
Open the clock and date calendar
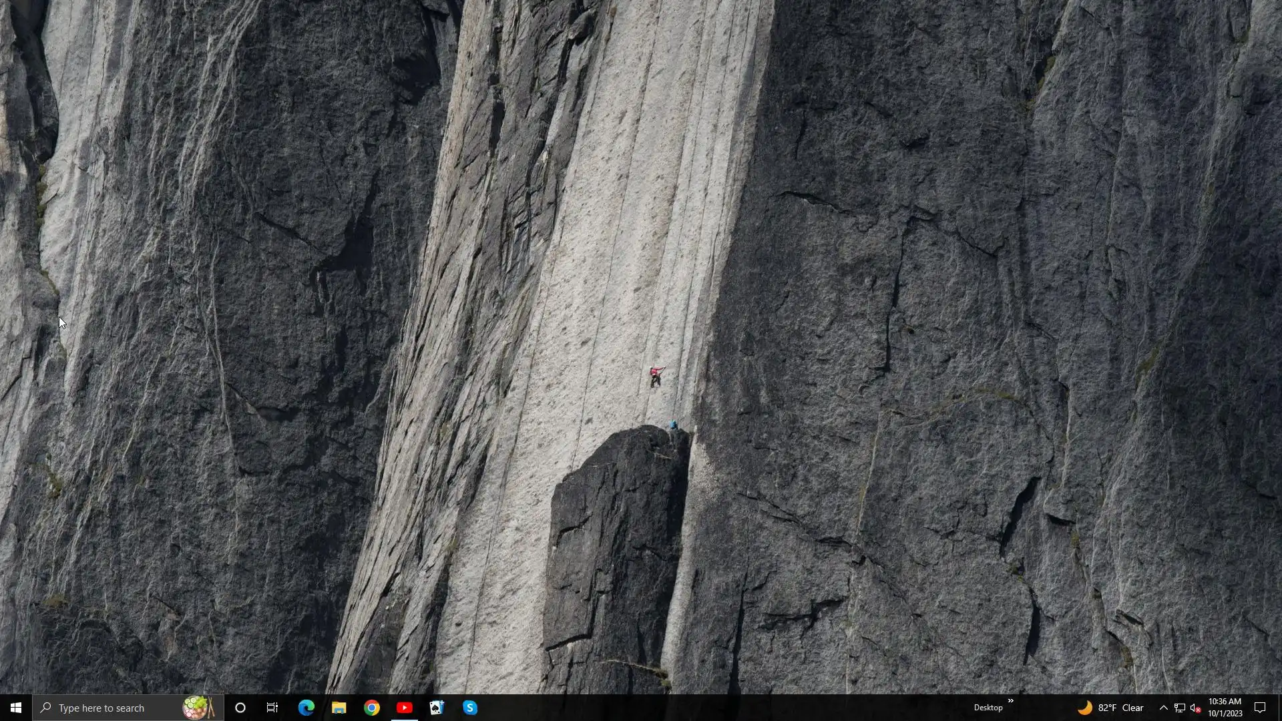(1225, 708)
